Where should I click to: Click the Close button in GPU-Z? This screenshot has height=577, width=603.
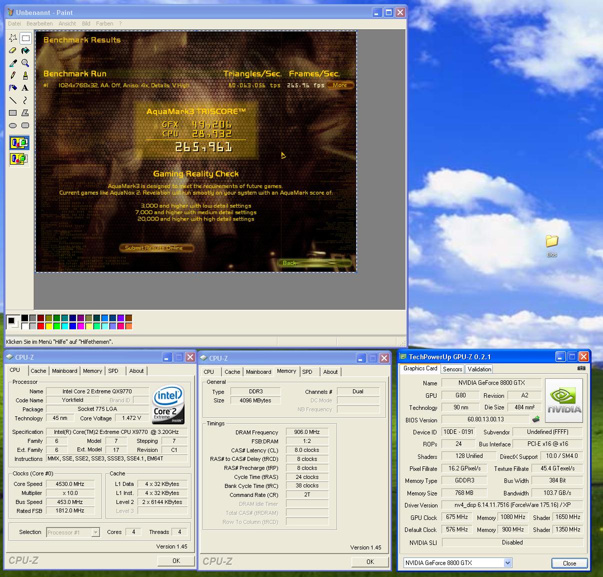pyautogui.click(x=569, y=563)
